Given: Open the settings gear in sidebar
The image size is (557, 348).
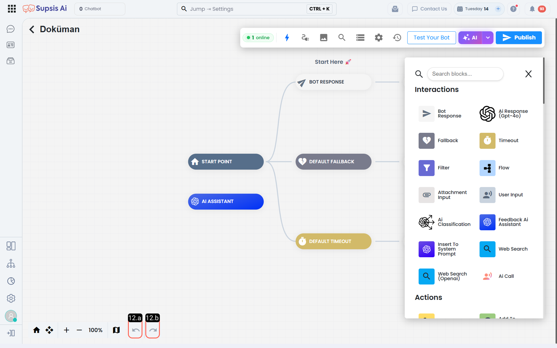Looking at the screenshot, I should pyautogui.click(x=11, y=298).
